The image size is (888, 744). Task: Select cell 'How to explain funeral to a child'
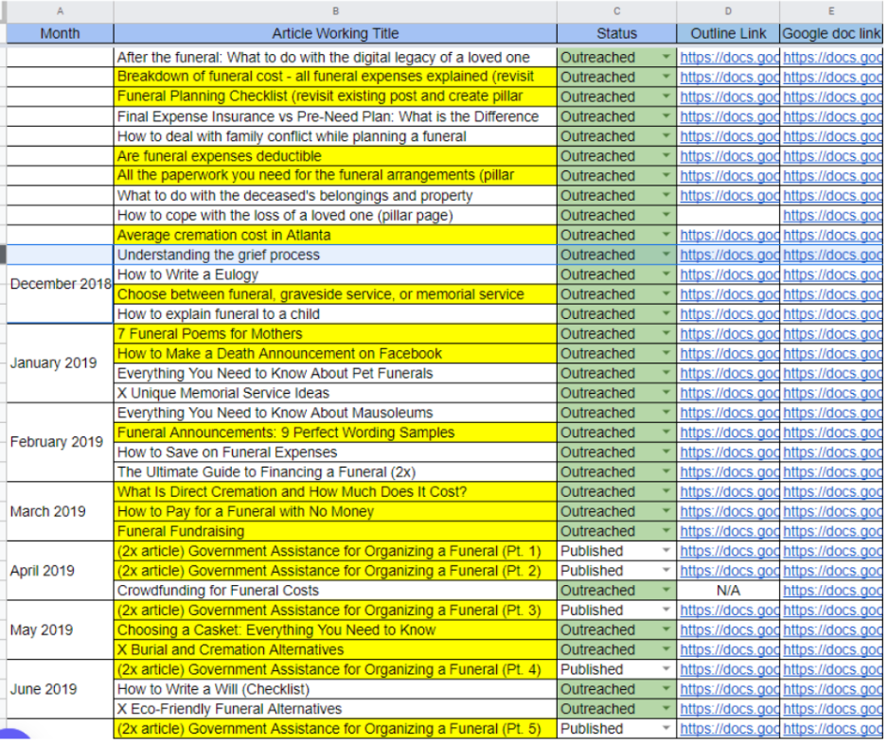pos(337,315)
